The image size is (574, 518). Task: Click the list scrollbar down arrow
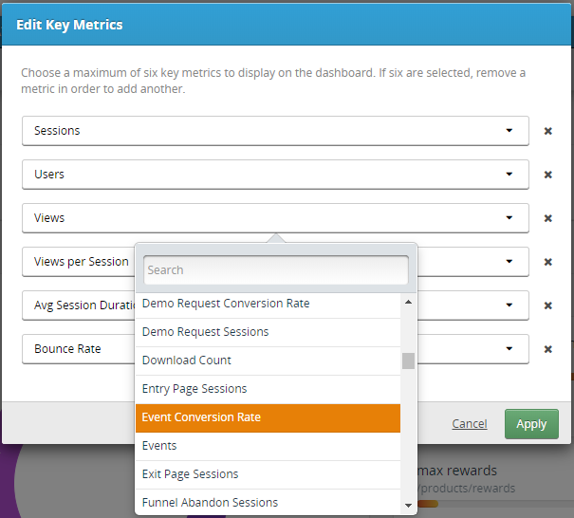point(409,506)
